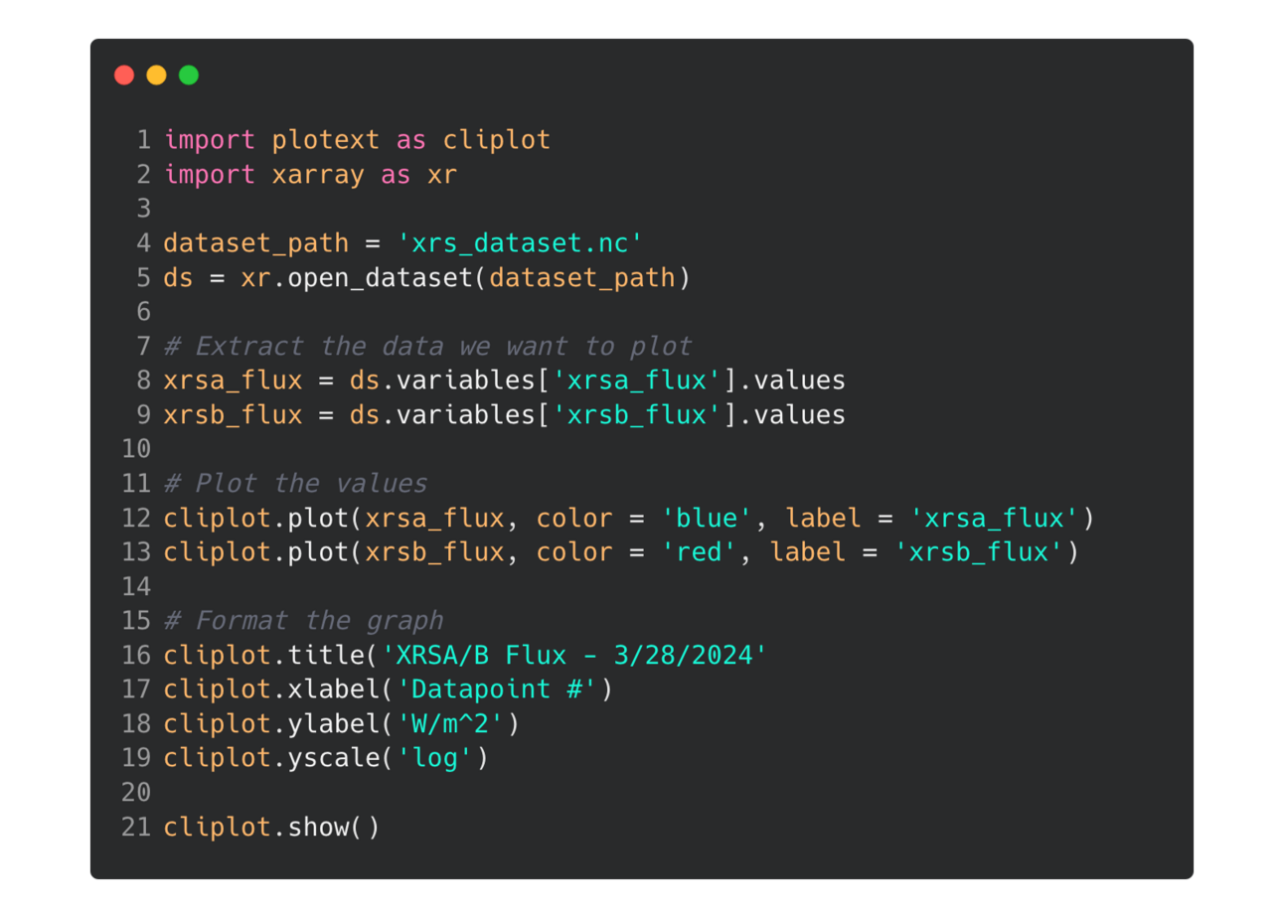
Task: Click the 'xrs_dataset.nc' string
Action: click(x=521, y=243)
